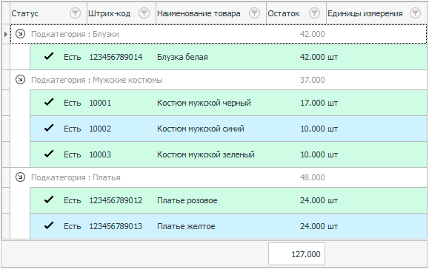The image size is (429, 269).
Task: Click stock 24.000 шт for Платье желтое
Action: point(319,226)
